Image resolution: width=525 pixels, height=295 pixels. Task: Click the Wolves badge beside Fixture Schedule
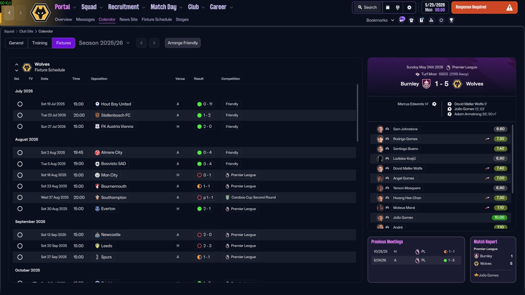point(27,67)
